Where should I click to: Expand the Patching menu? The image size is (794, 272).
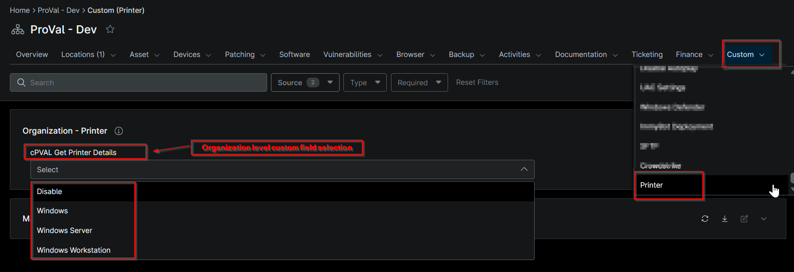245,54
